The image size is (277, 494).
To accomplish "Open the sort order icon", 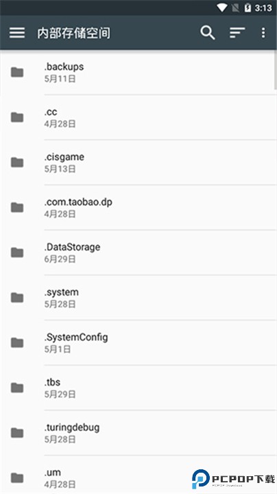I will coord(237,32).
